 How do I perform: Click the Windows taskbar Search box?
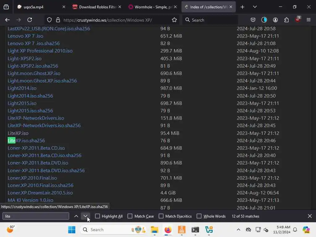click(x=114, y=230)
